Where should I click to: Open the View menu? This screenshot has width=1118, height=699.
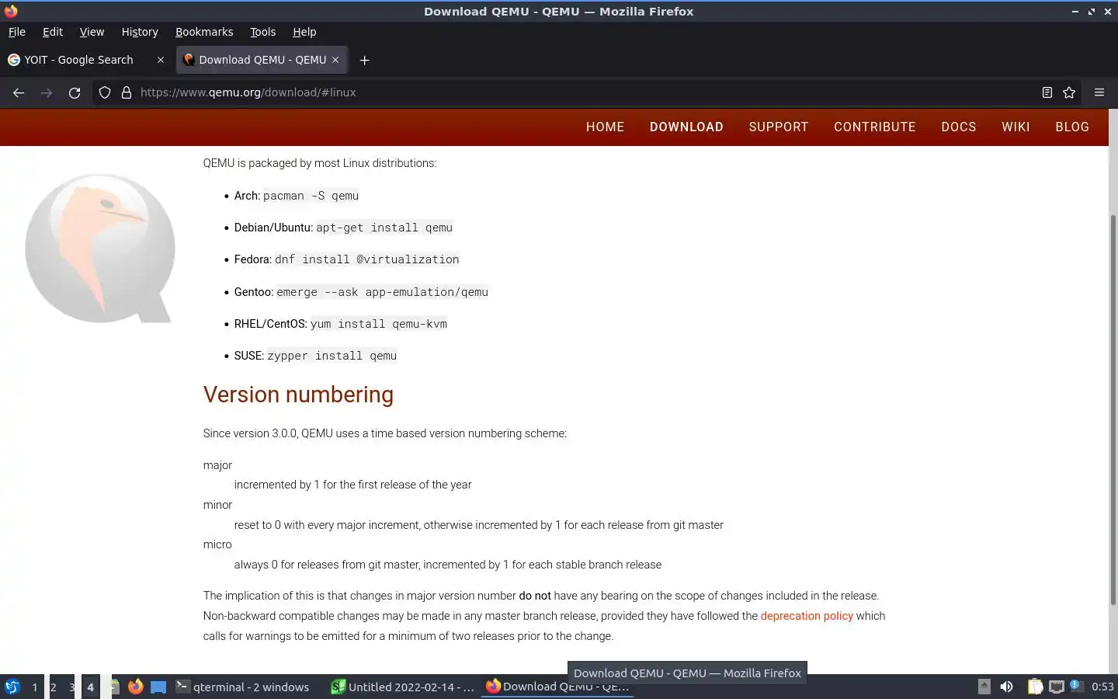92,32
